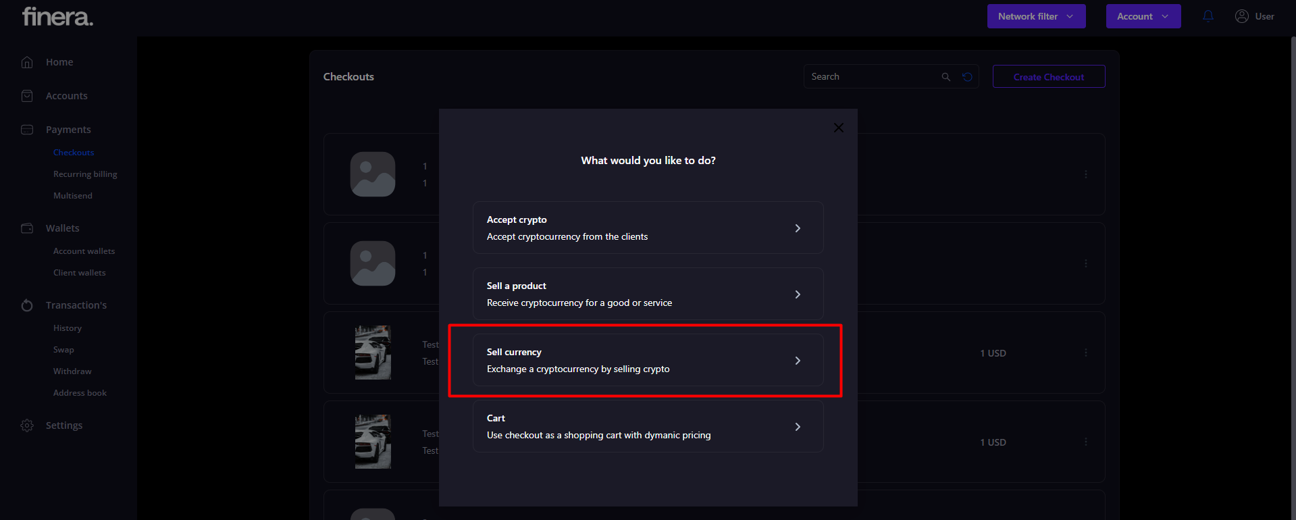The height and width of the screenshot is (520, 1296).
Task: Click the notification bell icon
Action: (x=1208, y=16)
